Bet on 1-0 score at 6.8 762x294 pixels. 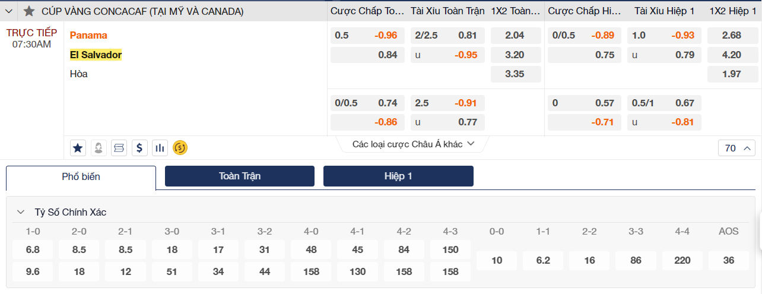coord(33,249)
